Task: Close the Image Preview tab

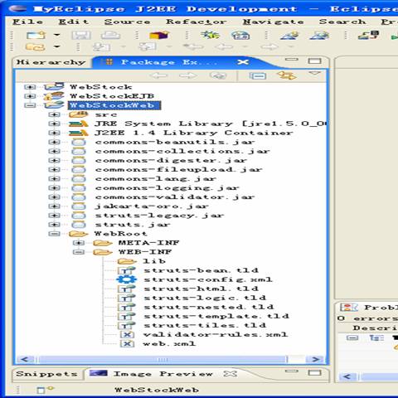Action: (231, 374)
